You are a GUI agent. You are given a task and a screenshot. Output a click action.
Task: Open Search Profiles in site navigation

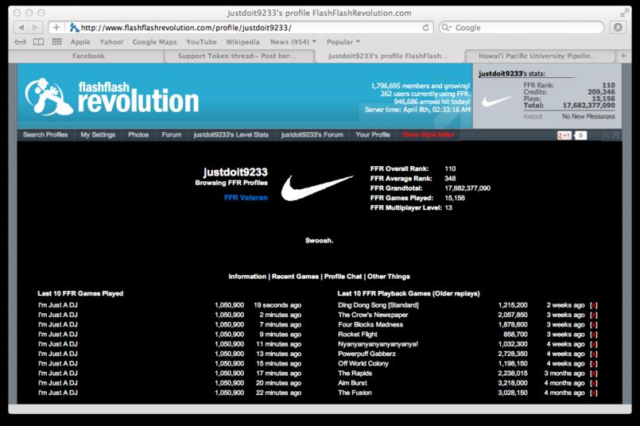coord(45,134)
